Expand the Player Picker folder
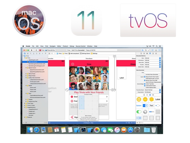190x143 pixels. [26, 76]
